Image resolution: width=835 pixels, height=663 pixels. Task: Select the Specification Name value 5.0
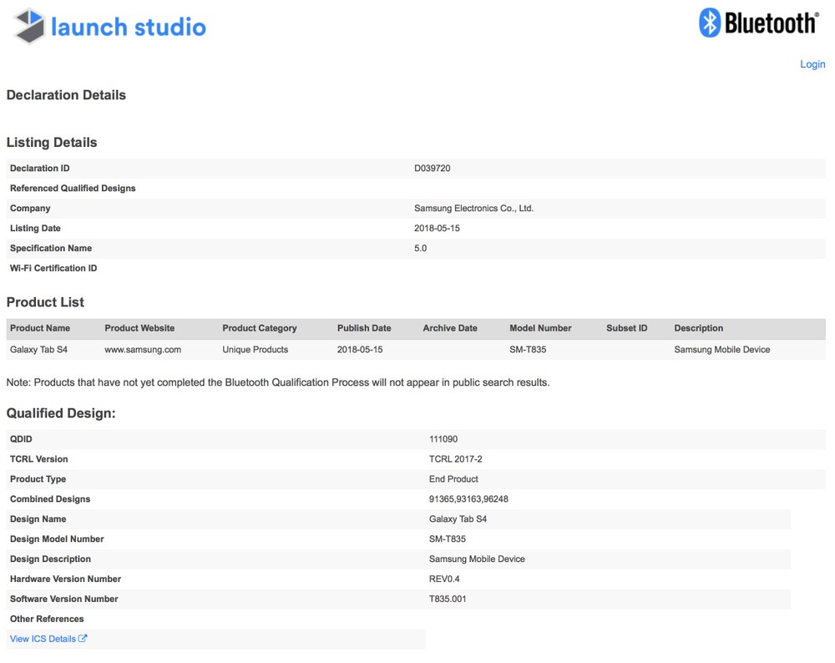[420, 248]
